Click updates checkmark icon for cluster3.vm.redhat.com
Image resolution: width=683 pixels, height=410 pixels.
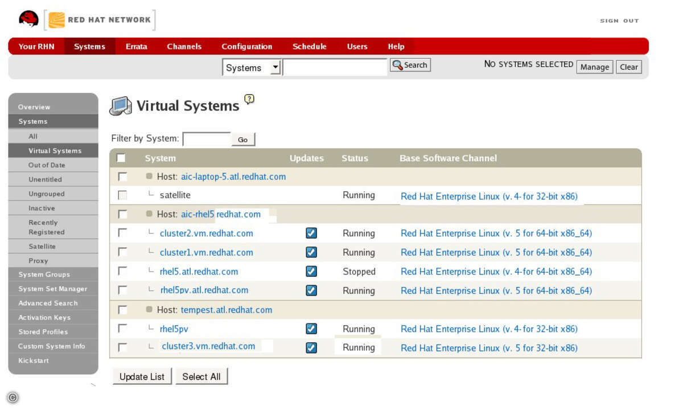point(311,347)
